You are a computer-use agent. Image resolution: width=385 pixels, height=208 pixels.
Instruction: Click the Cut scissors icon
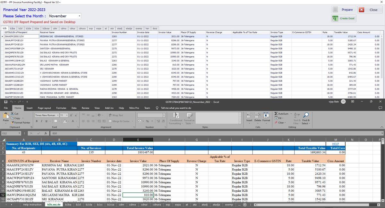[x=13, y=114]
